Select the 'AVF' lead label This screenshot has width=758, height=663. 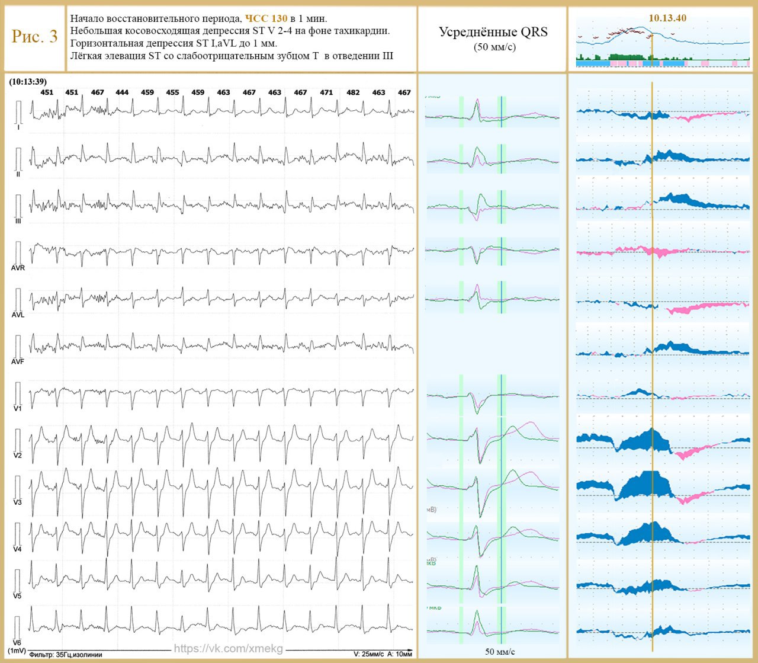[18, 361]
